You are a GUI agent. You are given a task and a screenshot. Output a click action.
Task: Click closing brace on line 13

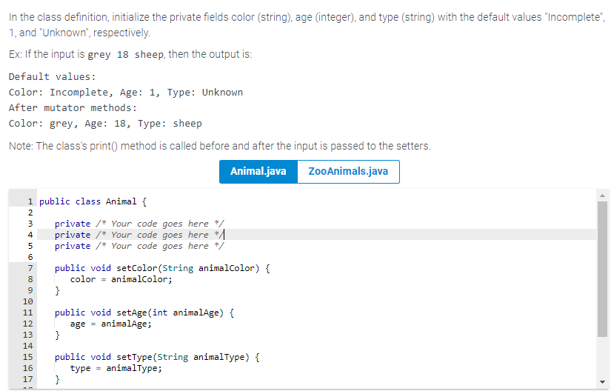(57, 335)
